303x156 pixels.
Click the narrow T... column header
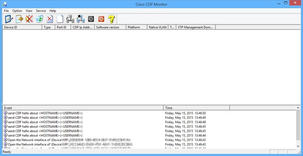tap(172, 27)
